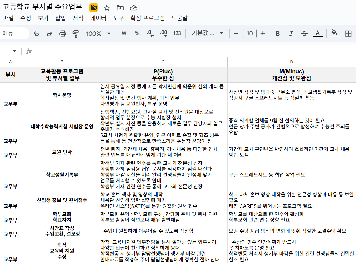The width and height of the screenshot is (356, 263).
Task: Open the 확장 프로그램 menu
Action: [x=147, y=18]
